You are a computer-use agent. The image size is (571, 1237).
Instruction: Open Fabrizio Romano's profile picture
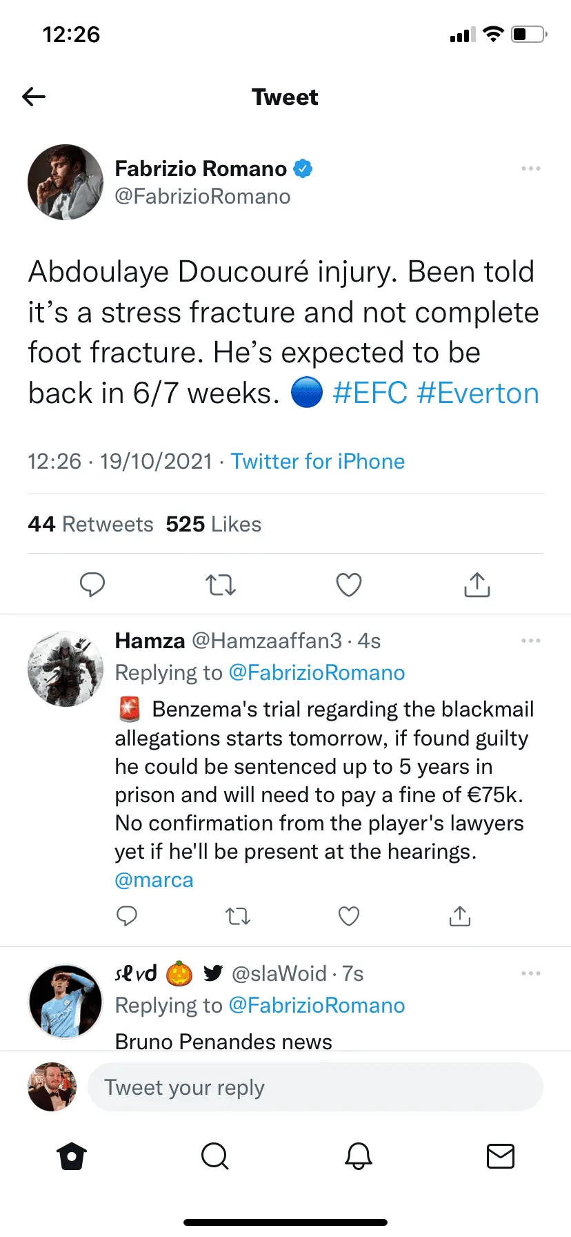click(66, 182)
